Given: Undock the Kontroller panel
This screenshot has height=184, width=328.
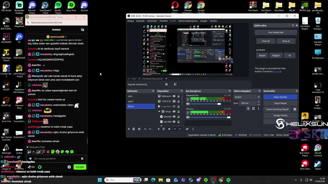Looking at the screenshot, I should (296, 91).
